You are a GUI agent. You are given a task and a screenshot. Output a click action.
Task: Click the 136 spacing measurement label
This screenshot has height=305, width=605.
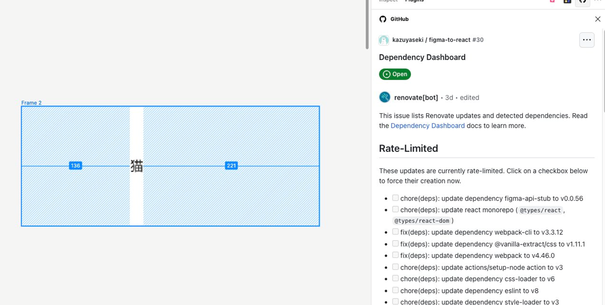click(x=75, y=166)
